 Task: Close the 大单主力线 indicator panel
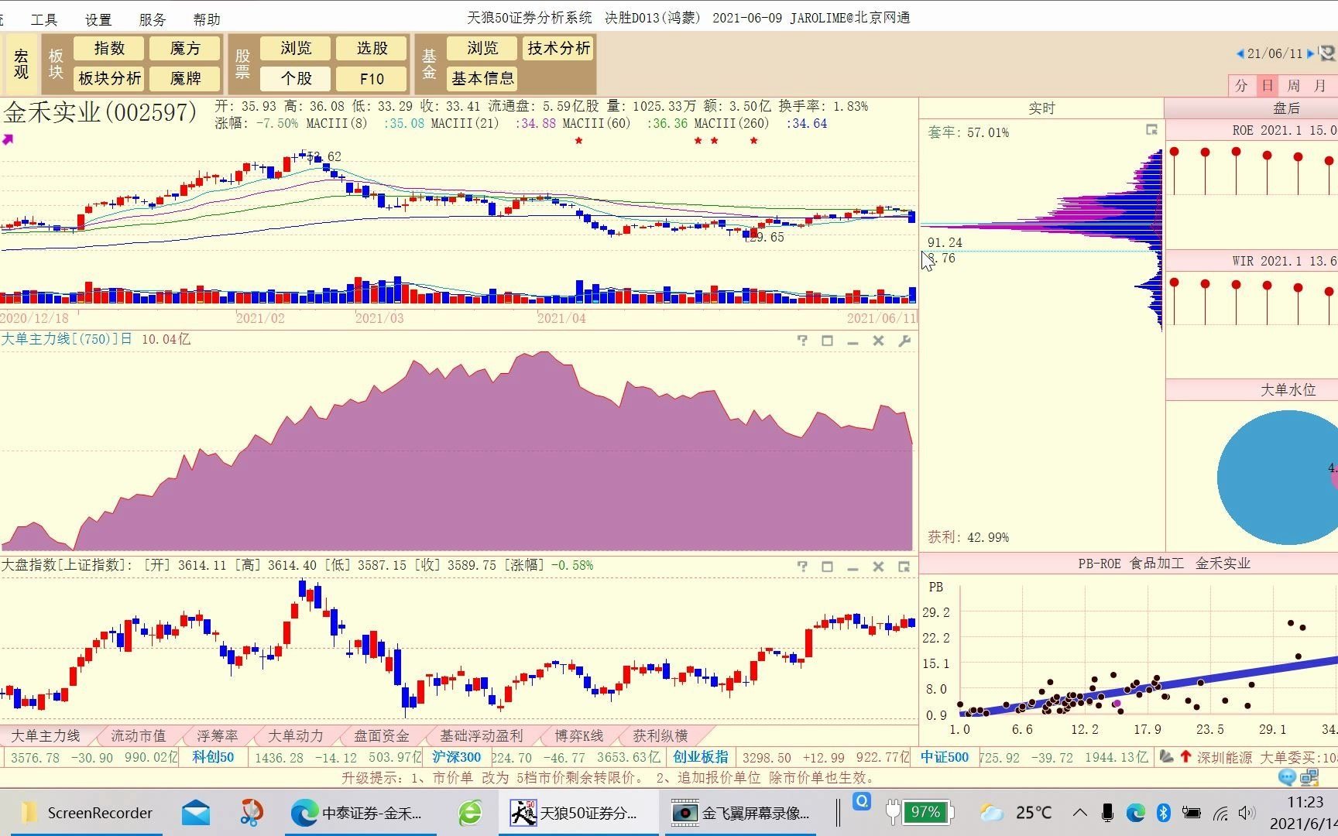878,341
